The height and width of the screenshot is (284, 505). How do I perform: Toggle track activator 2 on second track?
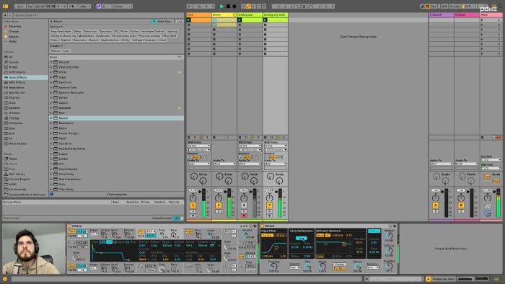218,205
